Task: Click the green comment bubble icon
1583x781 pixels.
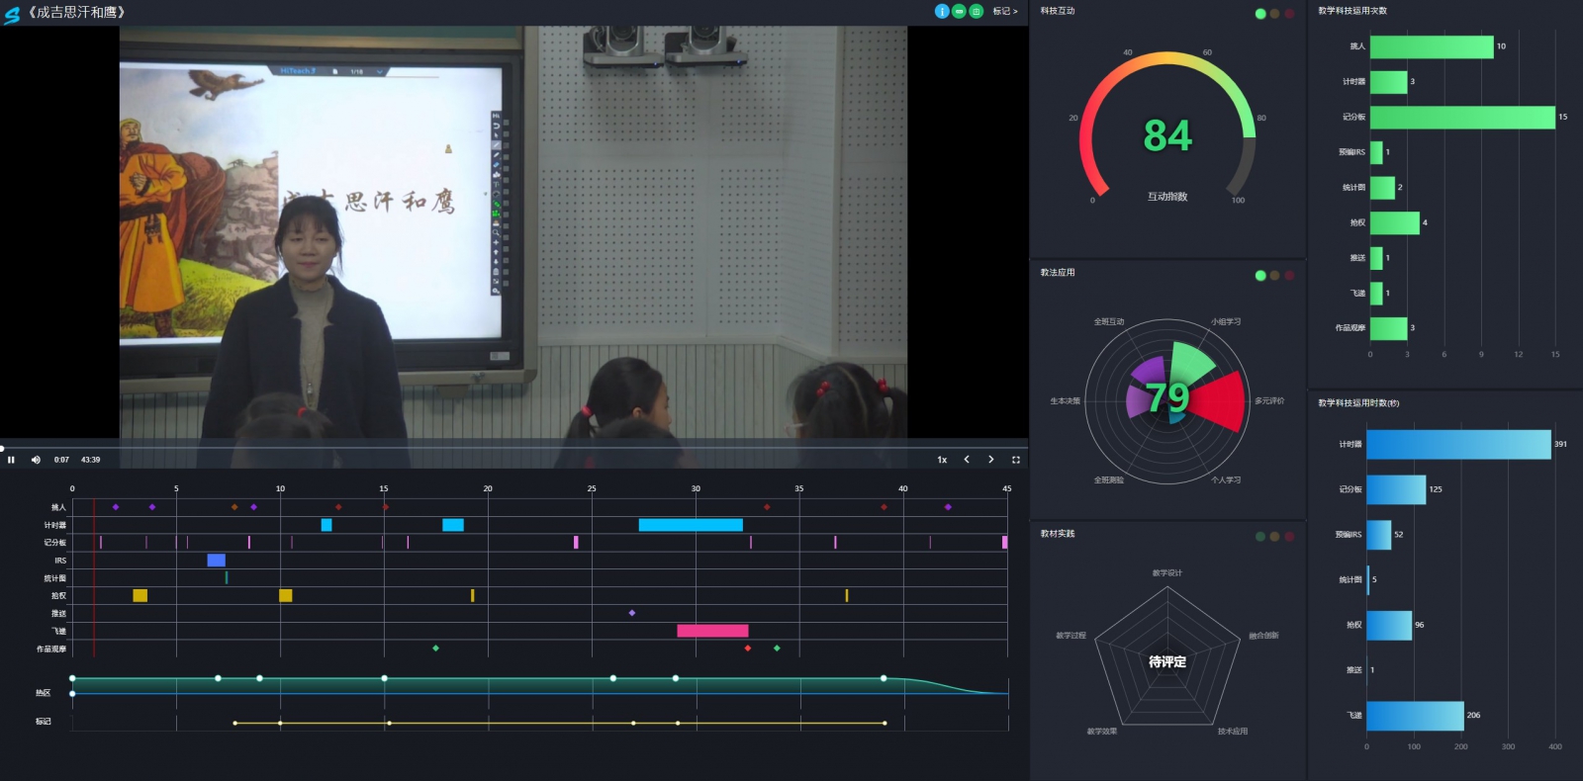Action: click(959, 11)
